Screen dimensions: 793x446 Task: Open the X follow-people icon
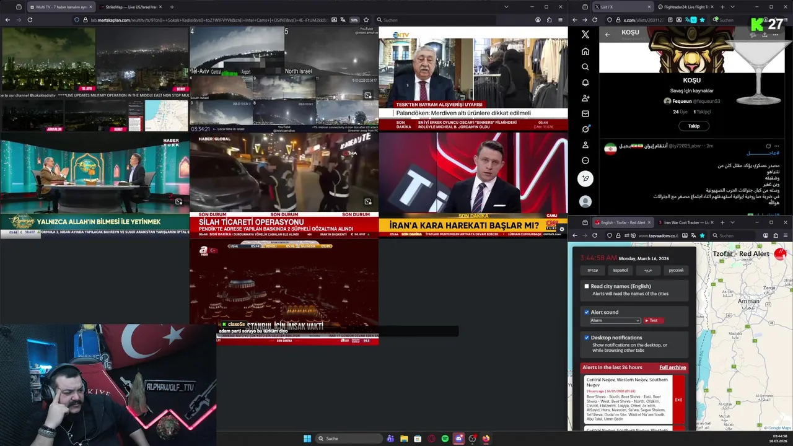click(585, 98)
